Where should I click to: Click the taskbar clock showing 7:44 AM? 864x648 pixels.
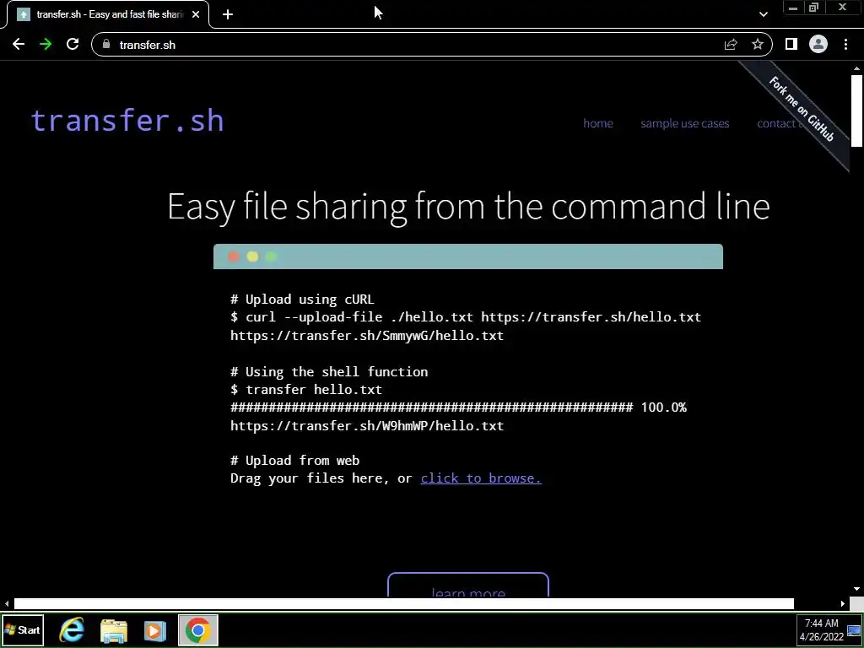tap(822, 629)
